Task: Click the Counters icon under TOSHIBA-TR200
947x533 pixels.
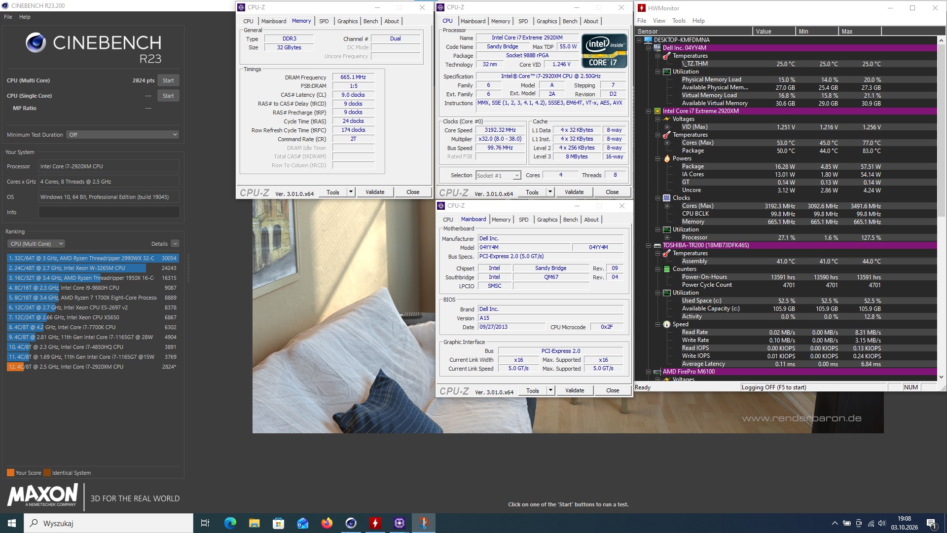Action: click(x=667, y=269)
